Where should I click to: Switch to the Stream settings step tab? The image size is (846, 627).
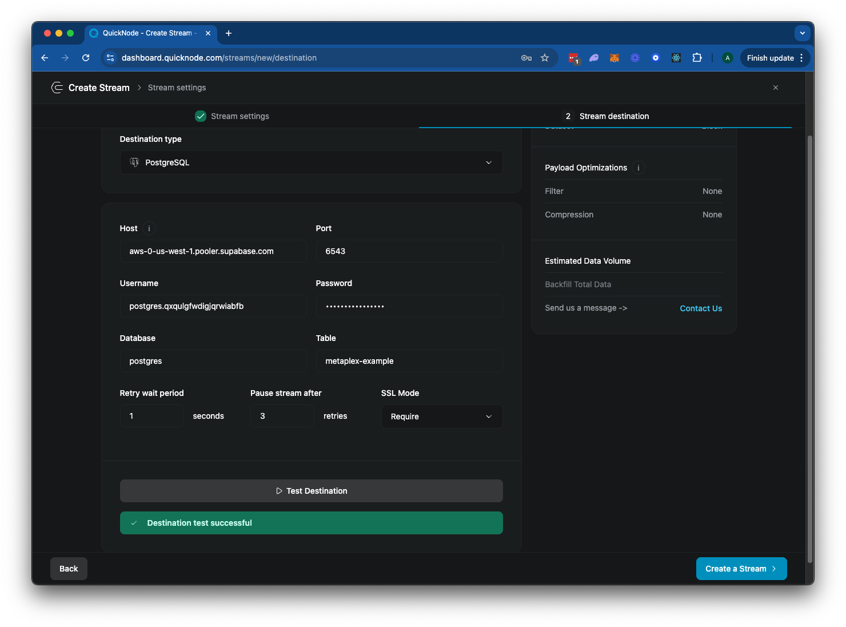pyautogui.click(x=232, y=116)
